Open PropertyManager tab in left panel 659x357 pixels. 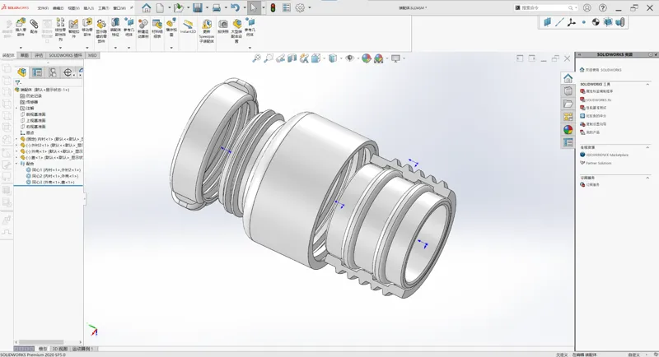pyautogui.click(x=37, y=72)
